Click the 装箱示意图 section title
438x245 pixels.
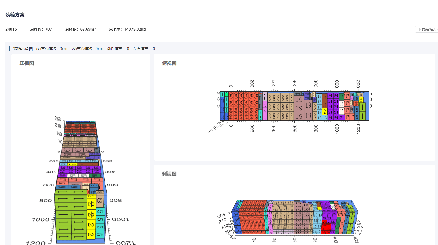pyautogui.click(x=23, y=49)
